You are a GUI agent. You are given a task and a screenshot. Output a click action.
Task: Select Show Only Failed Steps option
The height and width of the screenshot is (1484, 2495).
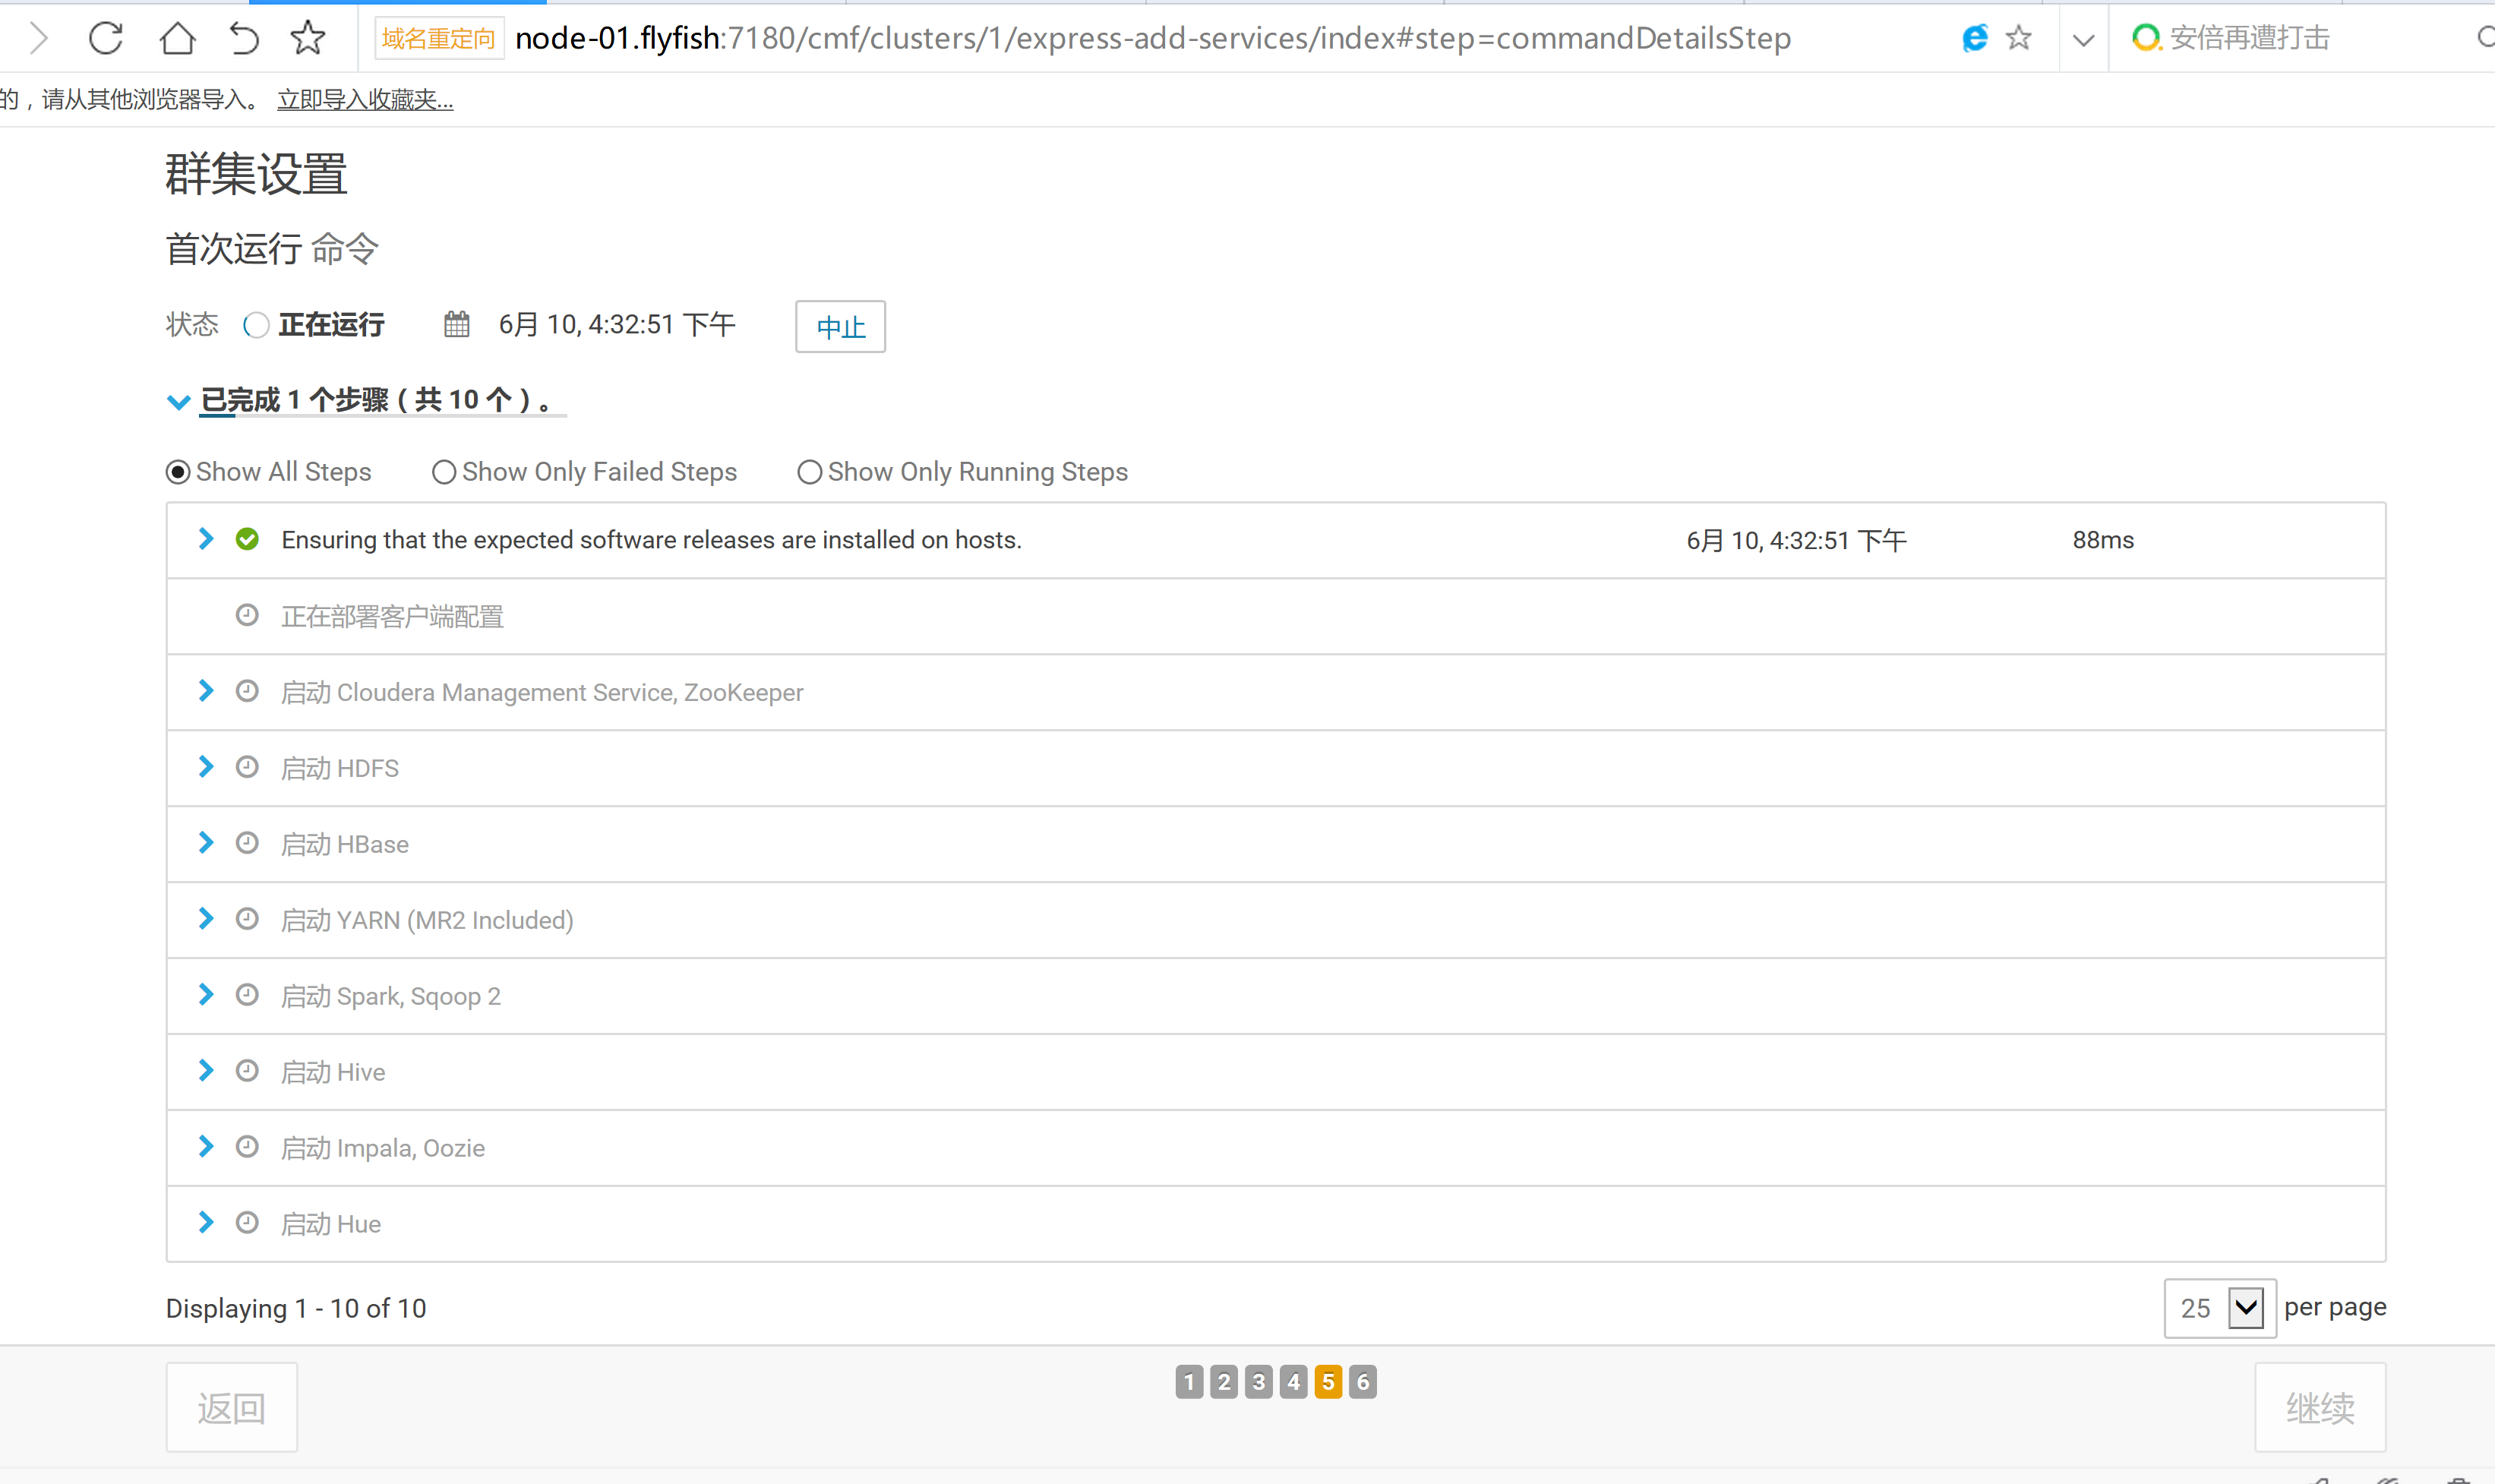pos(444,472)
